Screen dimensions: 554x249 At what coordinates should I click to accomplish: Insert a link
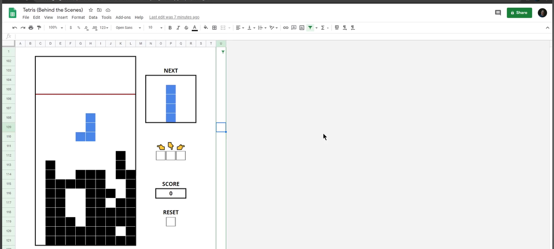286,27
